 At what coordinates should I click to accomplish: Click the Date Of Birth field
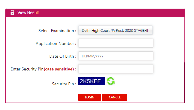116,56
